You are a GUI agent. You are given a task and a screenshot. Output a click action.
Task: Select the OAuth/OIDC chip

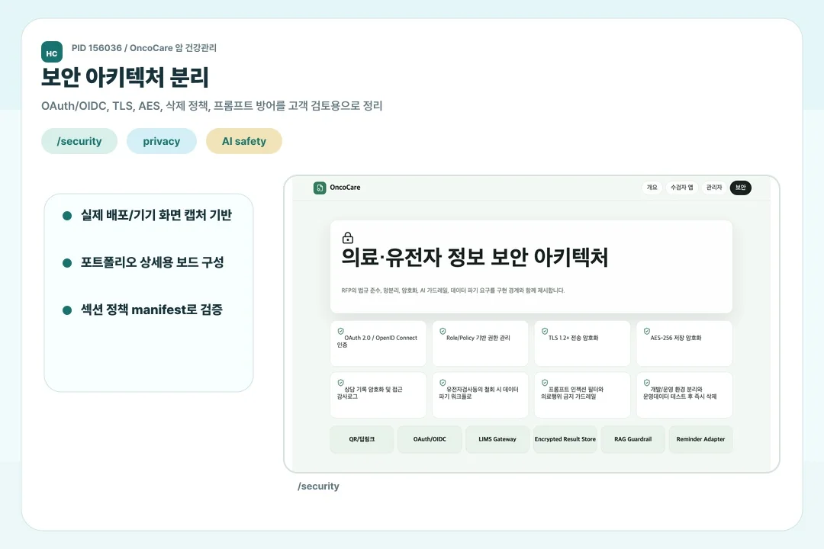coord(430,439)
